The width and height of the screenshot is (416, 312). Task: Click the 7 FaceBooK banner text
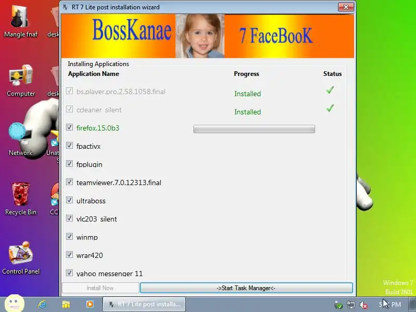(276, 35)
